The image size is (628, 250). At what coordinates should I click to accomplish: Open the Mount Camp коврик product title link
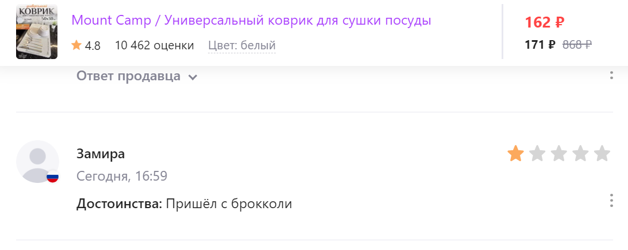pos(251,21)
